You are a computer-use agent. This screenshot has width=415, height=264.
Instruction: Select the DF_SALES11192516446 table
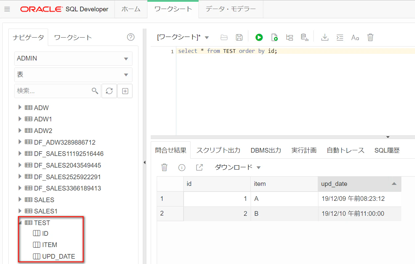click(x=69, y=154)
